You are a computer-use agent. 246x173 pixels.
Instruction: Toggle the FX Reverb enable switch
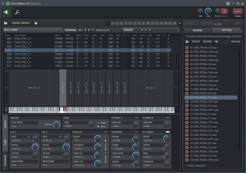coord(137,132)
